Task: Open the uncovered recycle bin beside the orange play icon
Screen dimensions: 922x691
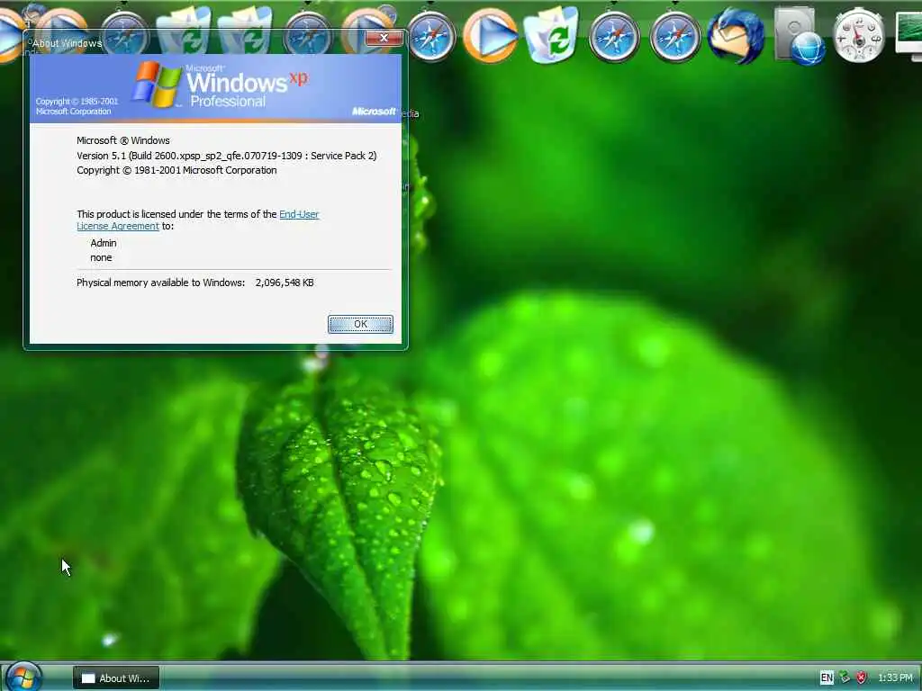Action: pos(551,35)
